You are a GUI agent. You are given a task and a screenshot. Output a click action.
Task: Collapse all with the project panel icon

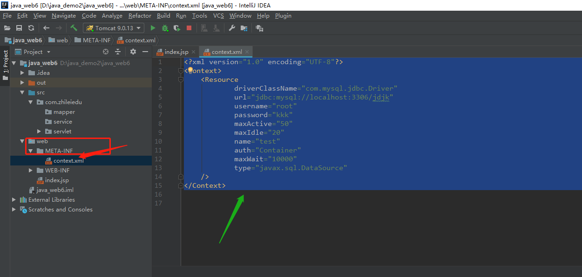tap(118, 52)
